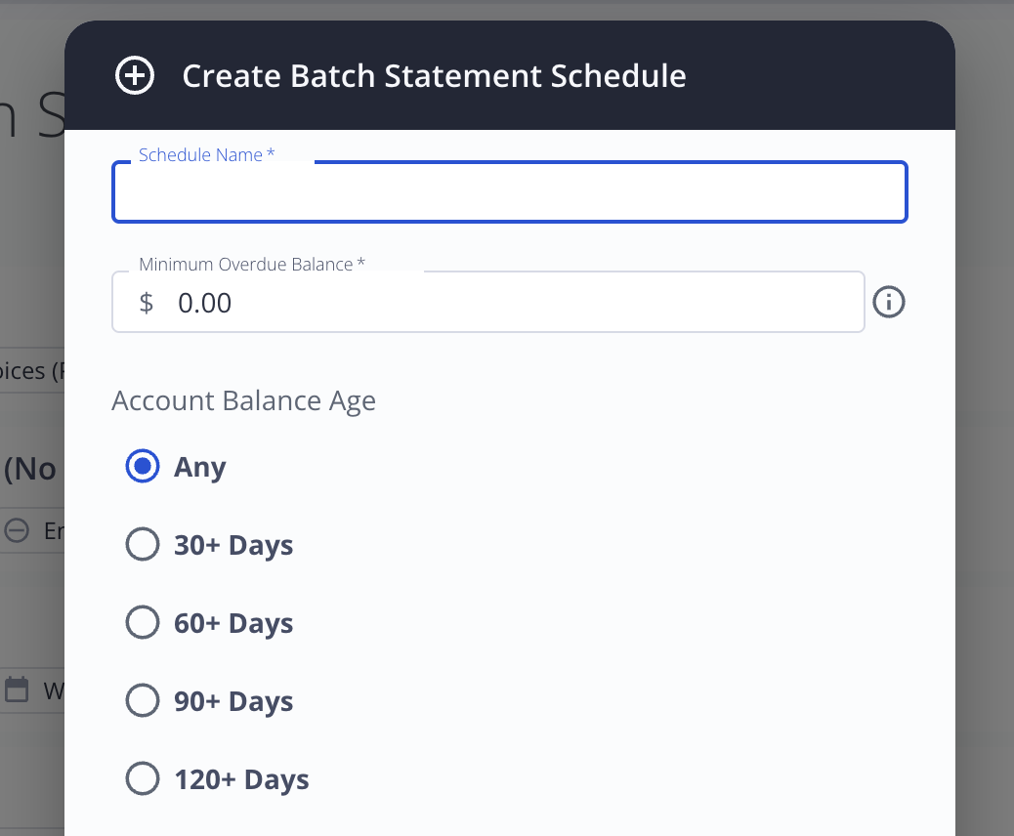The image size is (1014, 836).
Task: Click the minus circle icon behind the dialog
Action: (x=17, y=531)
